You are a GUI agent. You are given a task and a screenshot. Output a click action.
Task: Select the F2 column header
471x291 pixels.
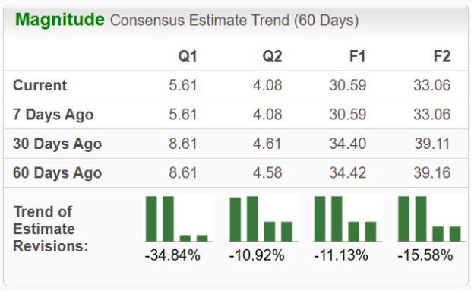point(442,56)
